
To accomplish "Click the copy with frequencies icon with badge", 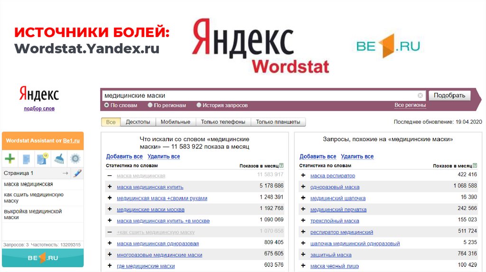I will (x=42, y=159).
